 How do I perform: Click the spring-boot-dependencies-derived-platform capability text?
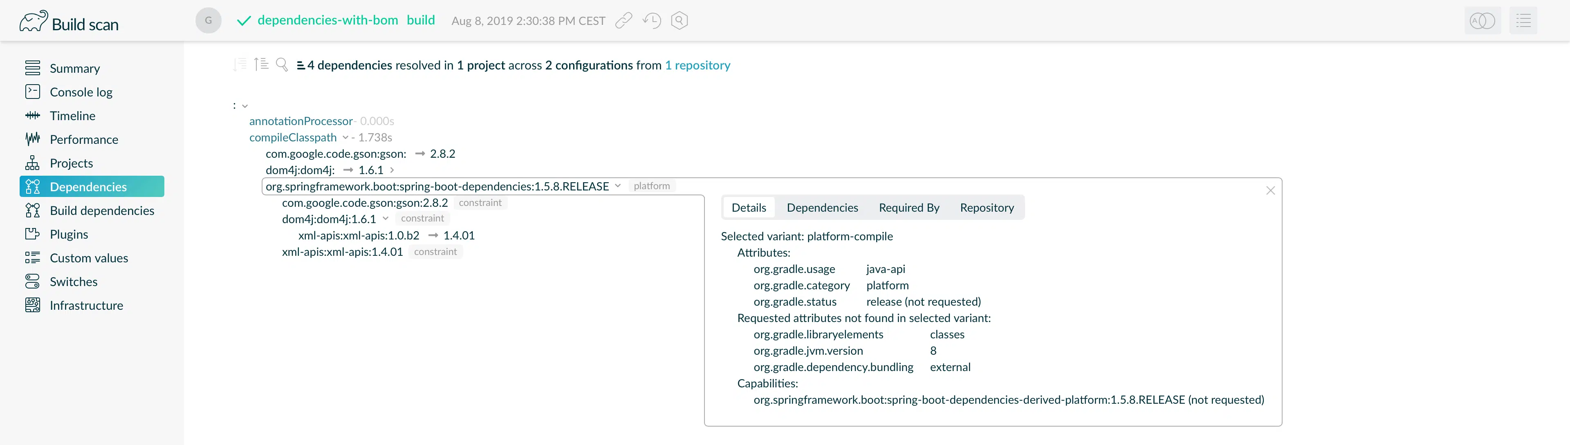pos(1009,400)
